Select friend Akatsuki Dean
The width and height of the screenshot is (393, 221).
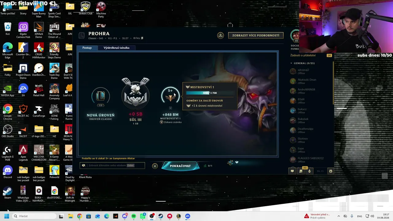(311, 81)
